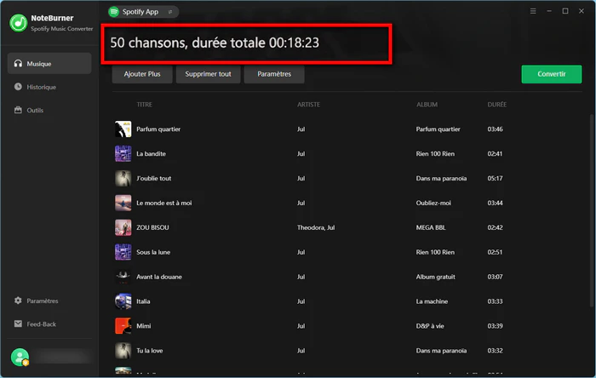Select the song title Italia

click(143, 301)
